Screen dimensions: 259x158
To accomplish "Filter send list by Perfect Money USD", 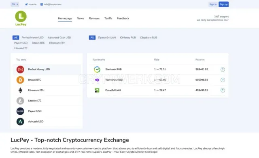I will [32, 38].
